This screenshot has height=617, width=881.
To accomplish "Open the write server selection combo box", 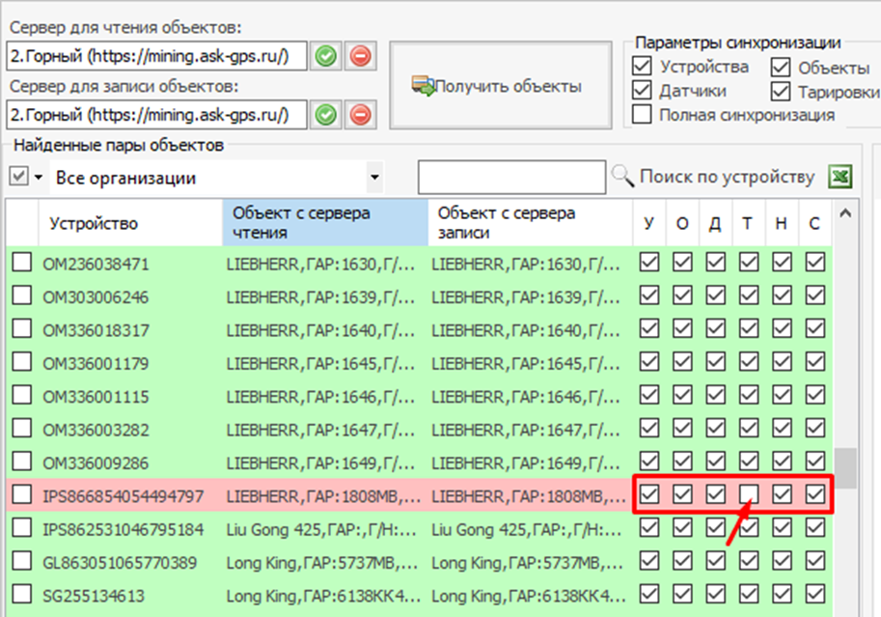I will click(x=156, y=115).
